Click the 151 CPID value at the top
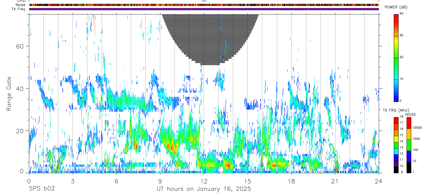This screenshot has width=426, height=196. pyautogui.click(x=204, y=1)
